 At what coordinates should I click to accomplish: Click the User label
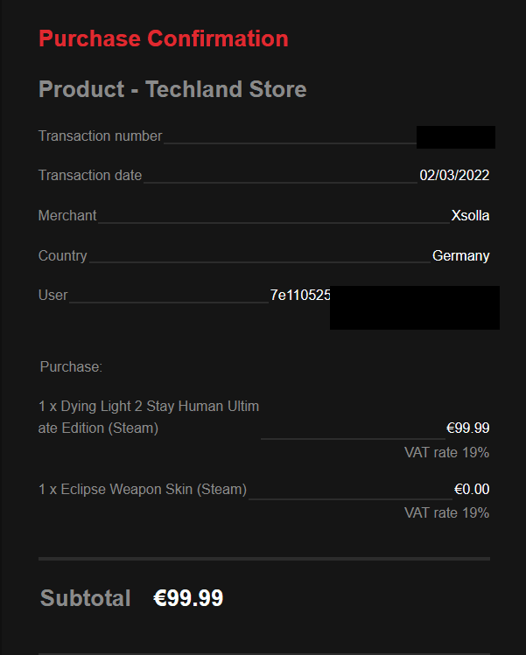tap(53, 296)
